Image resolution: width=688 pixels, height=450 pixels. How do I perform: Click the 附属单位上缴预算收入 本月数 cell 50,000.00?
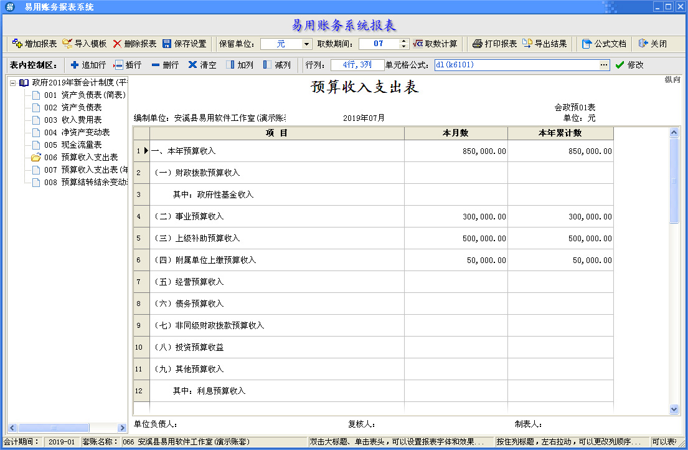click(x=456, y=261)
